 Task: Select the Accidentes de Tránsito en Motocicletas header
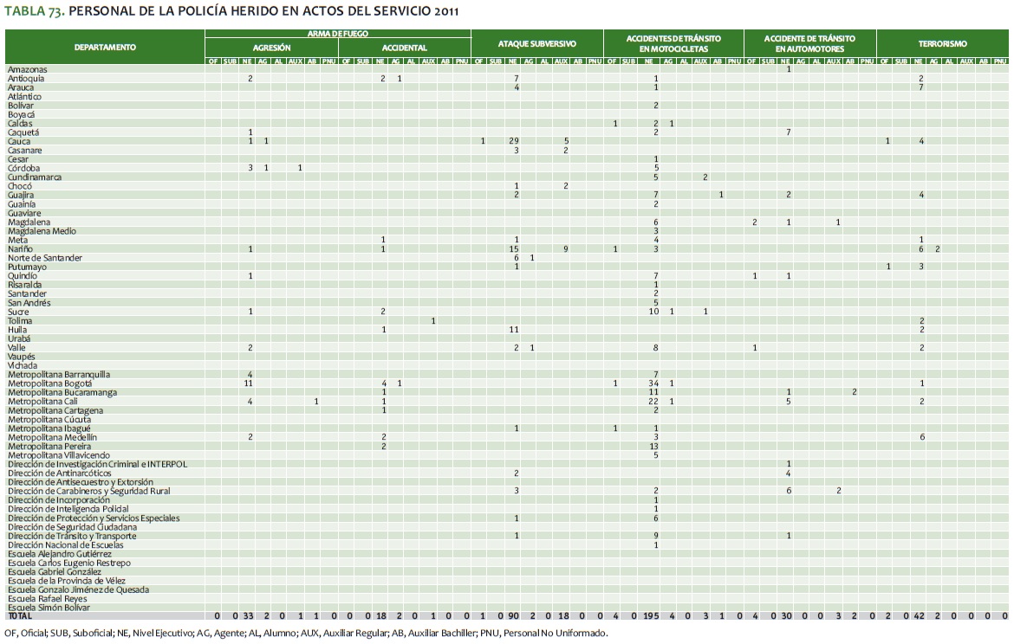coord(673,43)
